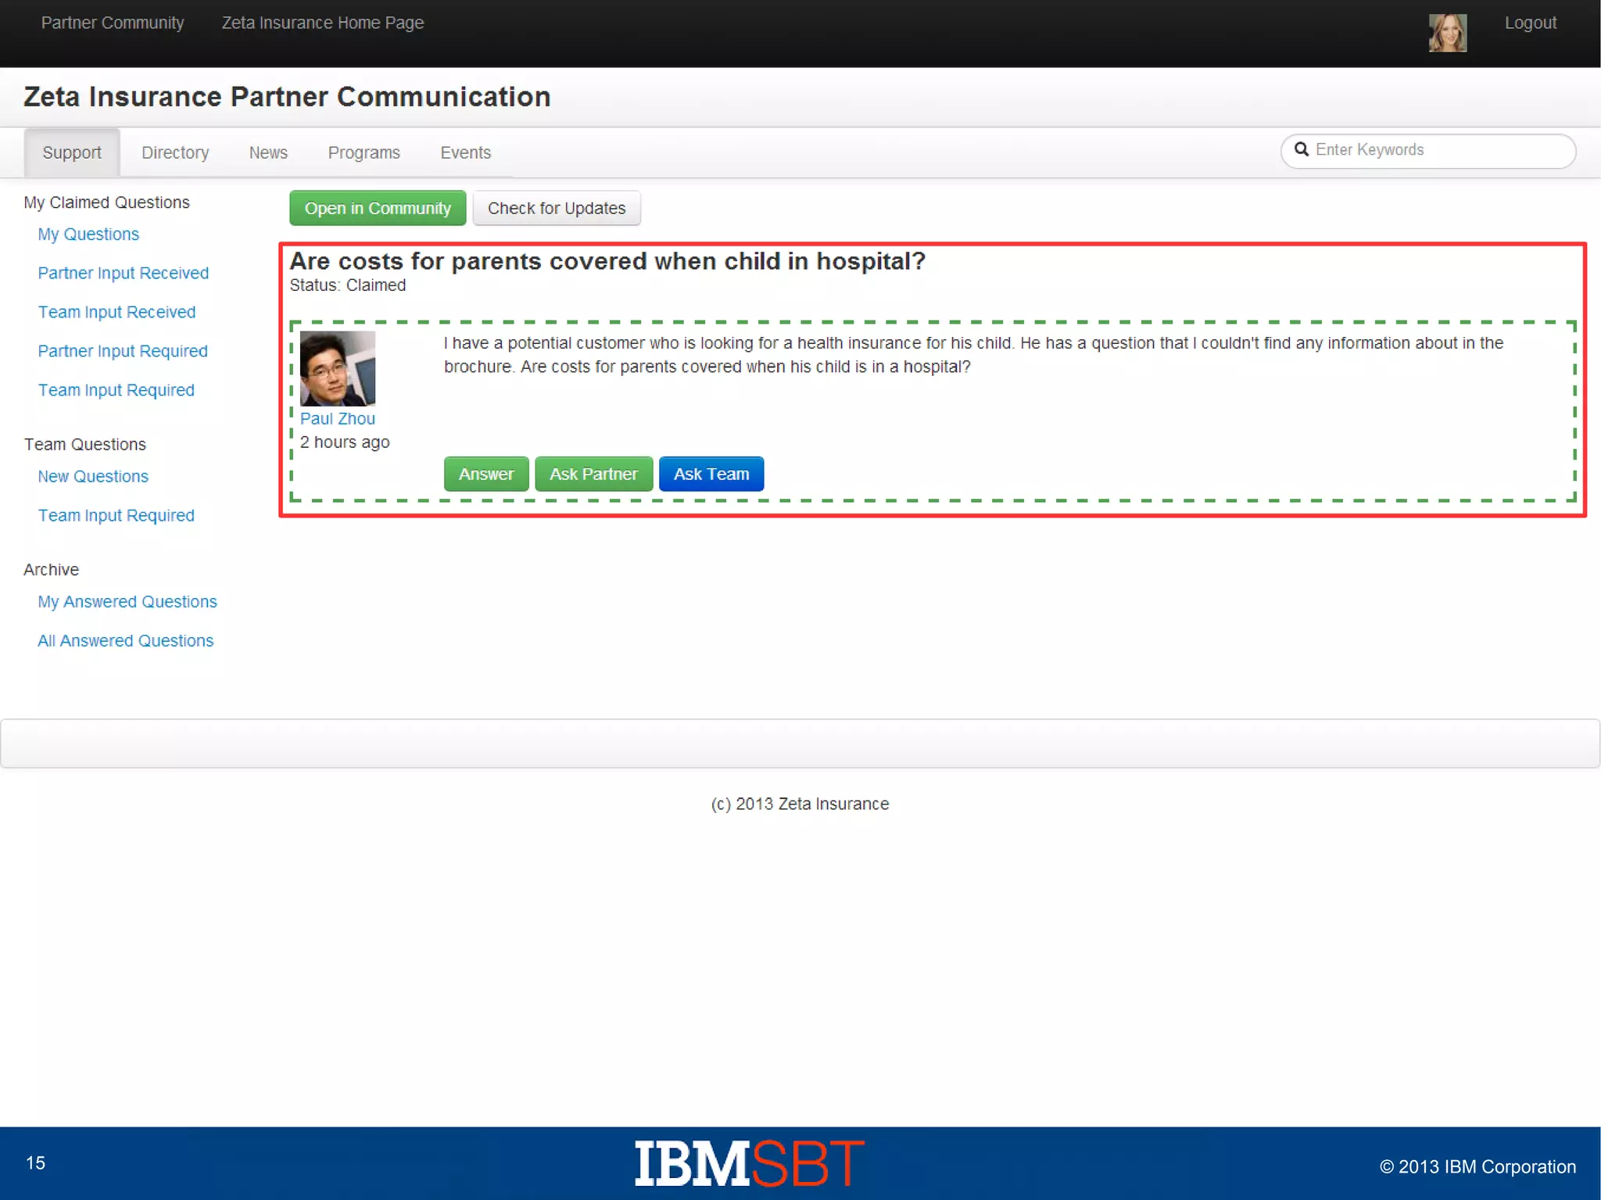
Task: Open My Questions in sidebar
Action: 88,234
